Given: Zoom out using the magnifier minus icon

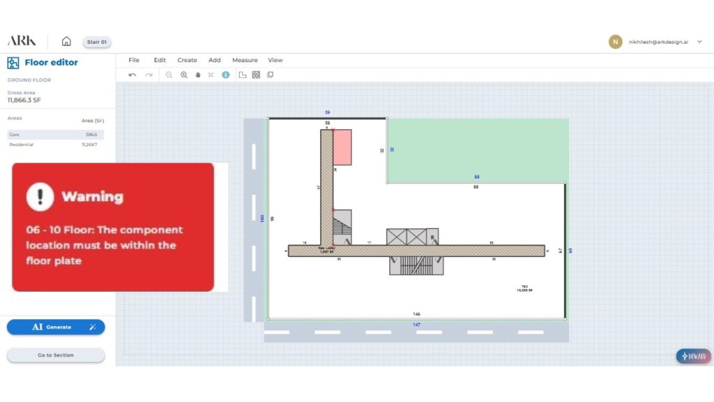Looking at the screenshot, I should point(169,75).
